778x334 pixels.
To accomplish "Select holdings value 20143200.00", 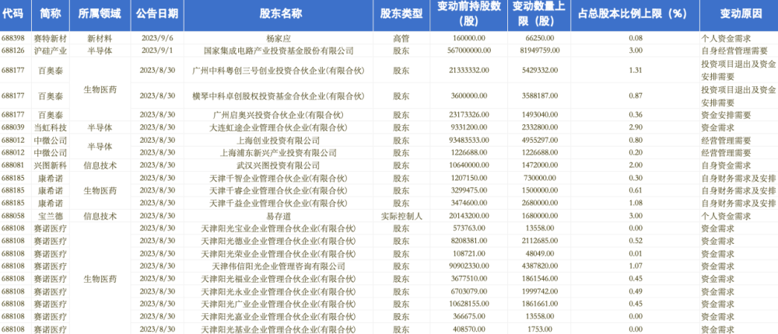I will [468, 216].
